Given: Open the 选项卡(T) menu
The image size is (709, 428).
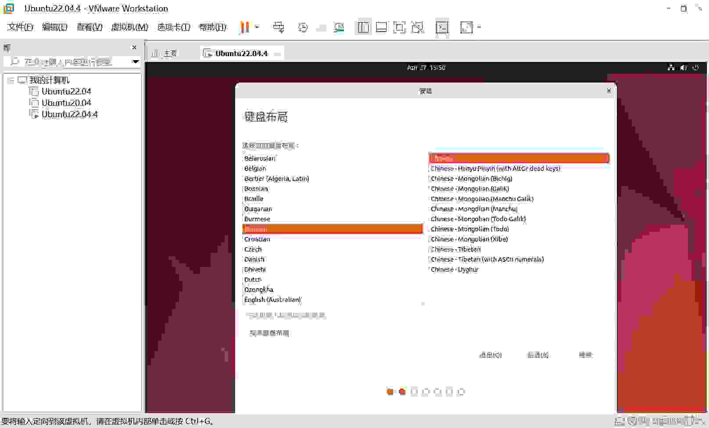Looking at the screenshot, I should tap(174, 27).
